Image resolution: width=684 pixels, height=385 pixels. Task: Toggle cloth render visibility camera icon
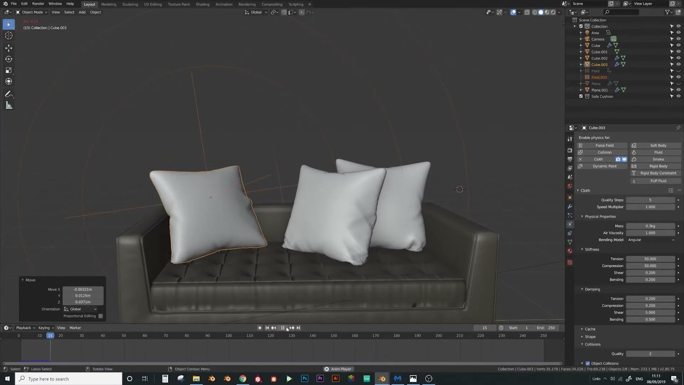coord(618,159)
